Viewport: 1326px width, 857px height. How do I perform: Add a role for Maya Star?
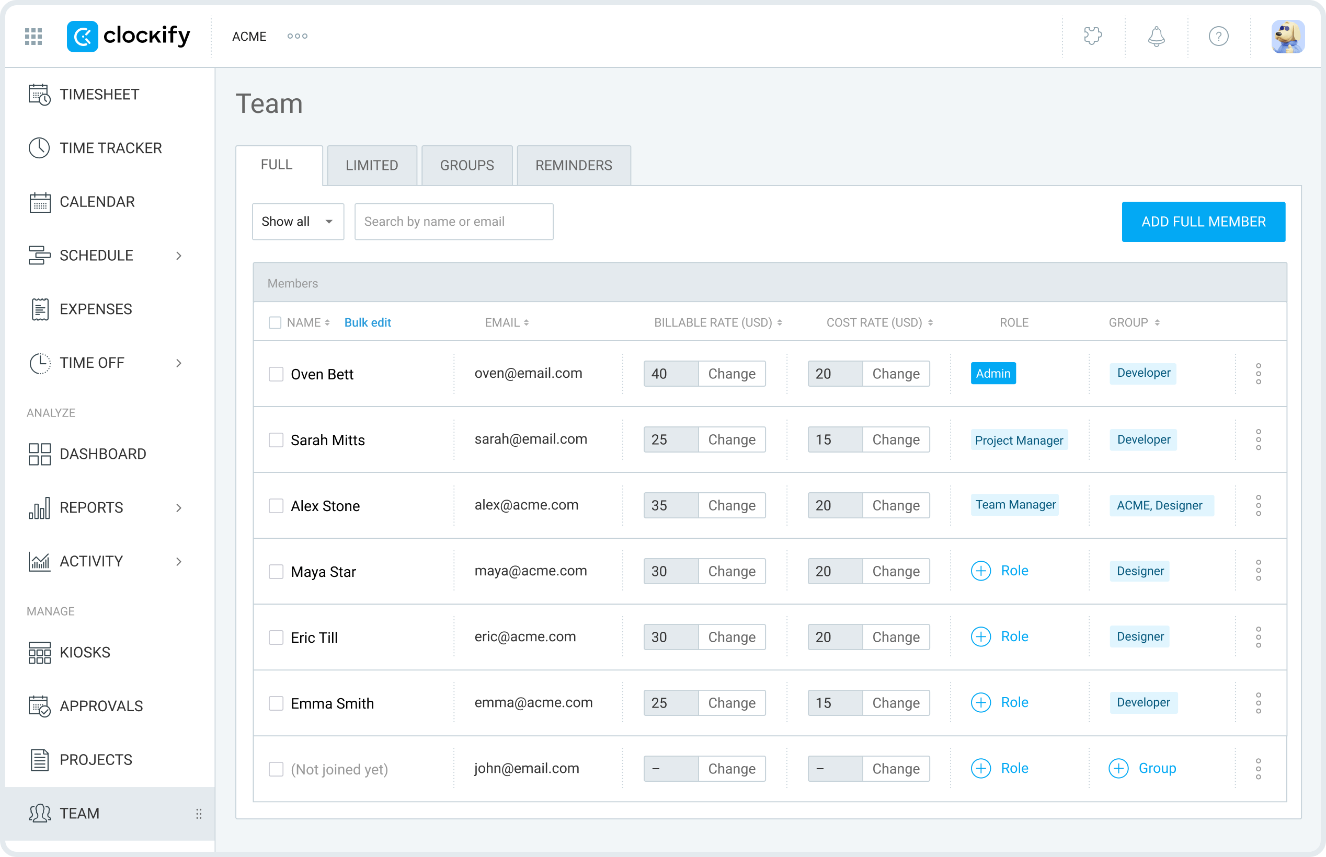click(x=1000, y=571)
